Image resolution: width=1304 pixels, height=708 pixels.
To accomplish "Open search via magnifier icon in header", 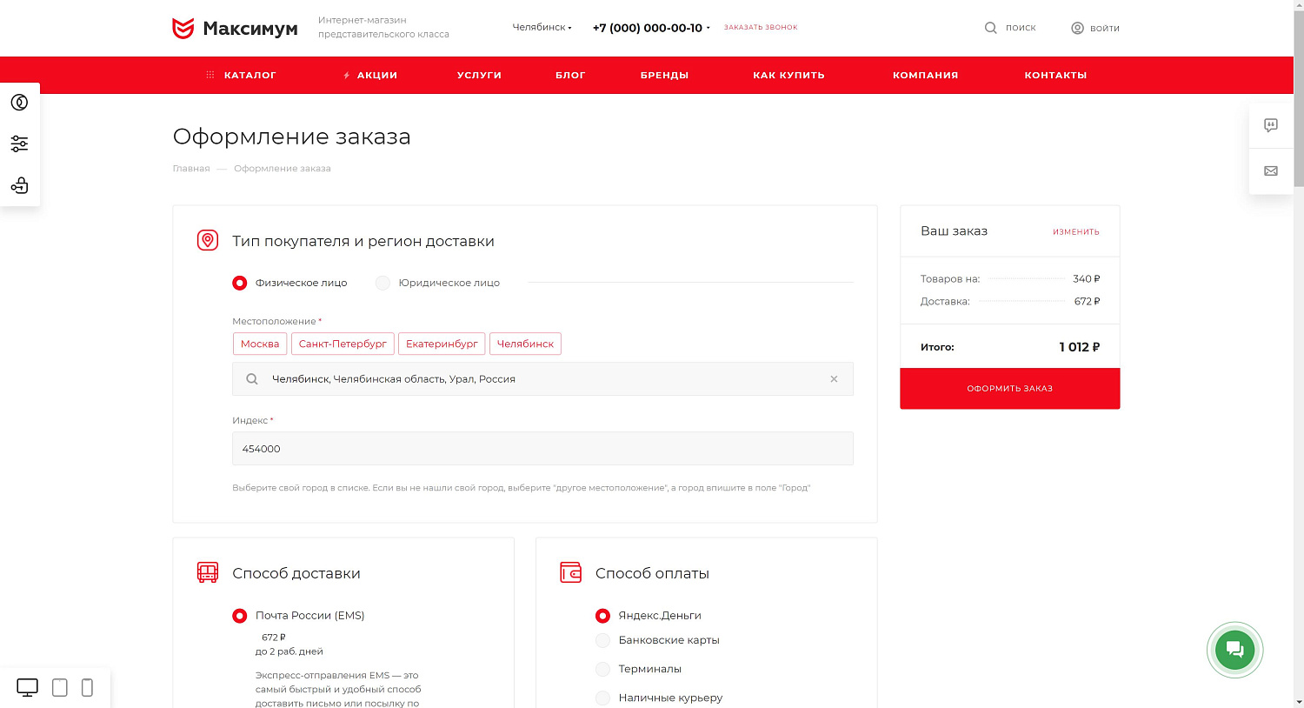I will (990, 28).
